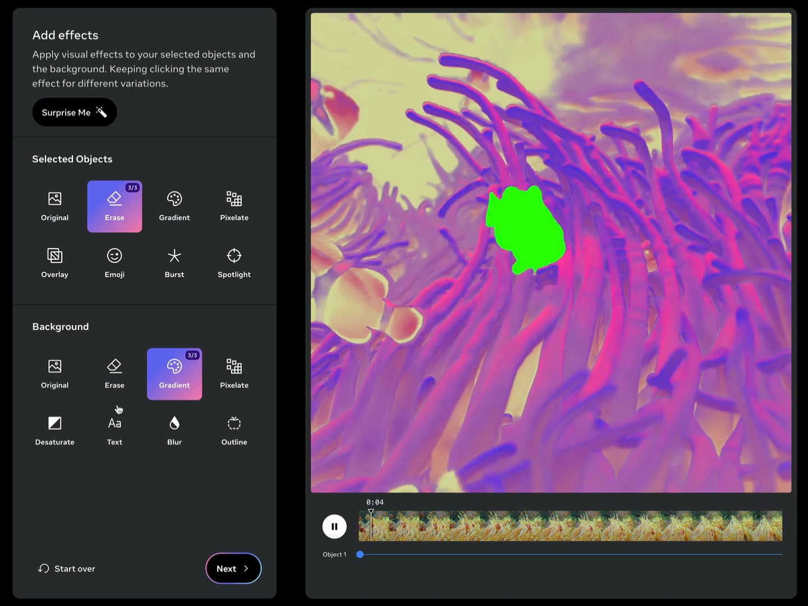The height and width of the screenshot is (606, 808).
Task: Select Original under Selected Objects
Action: click(x=55, y=206)
